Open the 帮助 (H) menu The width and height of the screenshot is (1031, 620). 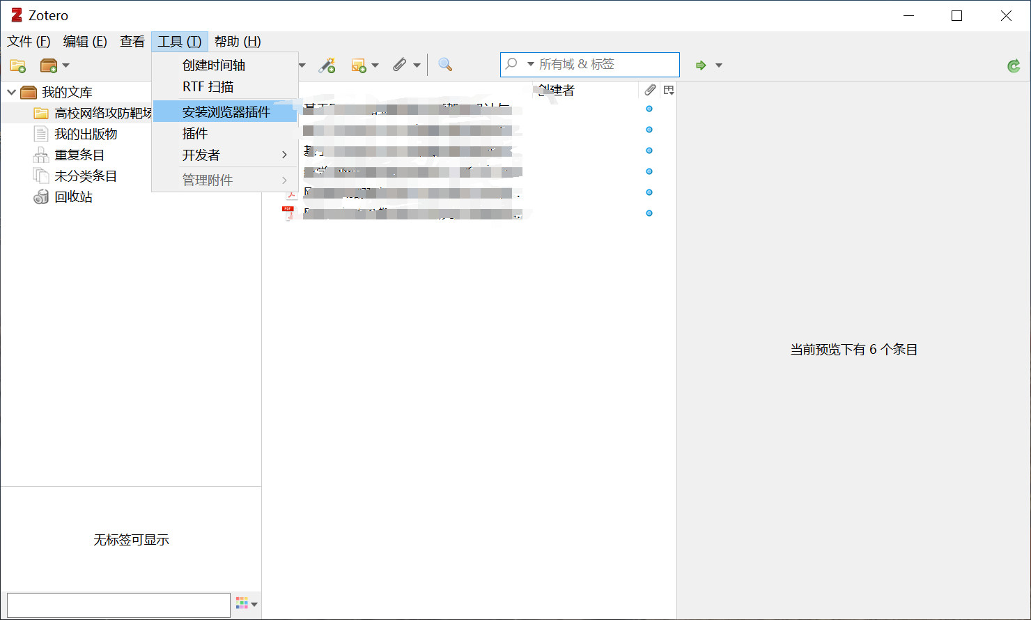[x=238, y=42]
